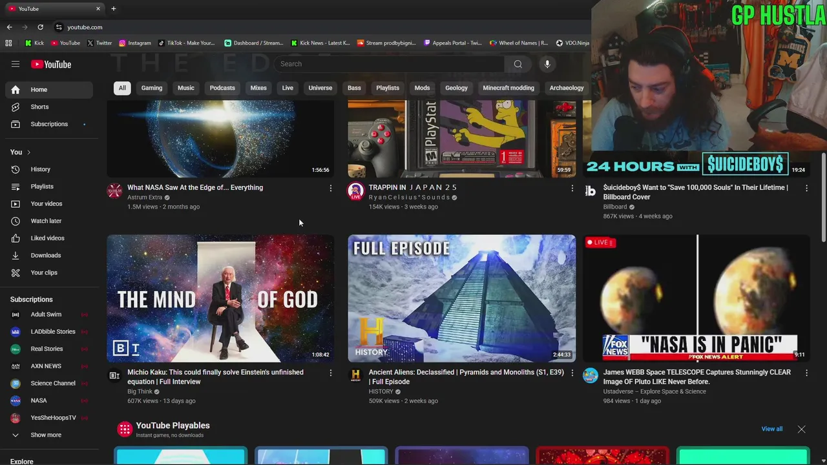Image resolution: width=827 pixels, height=465 pixels.
Task: Open Ancient Aliens pyramid thumbnail
Action: (461, 298)
